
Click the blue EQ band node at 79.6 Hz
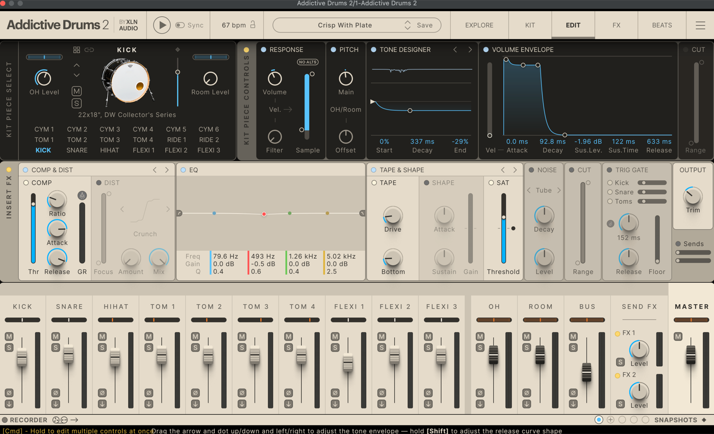214,213
